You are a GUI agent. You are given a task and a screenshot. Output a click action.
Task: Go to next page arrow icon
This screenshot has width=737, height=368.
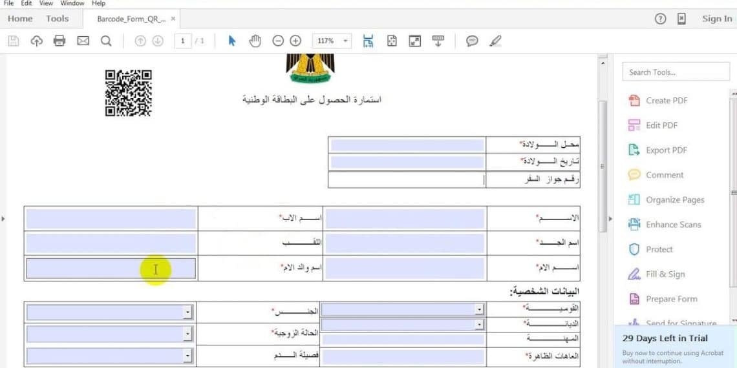tap(158, 41)
